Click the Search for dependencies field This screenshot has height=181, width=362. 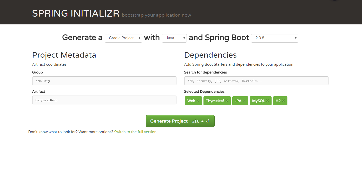click(x=256, y=81)
